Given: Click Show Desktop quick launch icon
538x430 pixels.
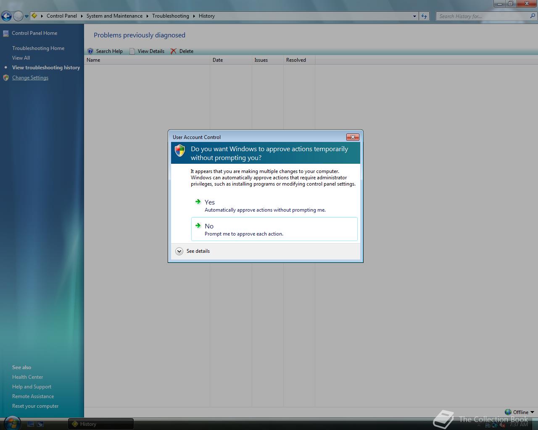Looking at the screenshot, I should 31,424.
